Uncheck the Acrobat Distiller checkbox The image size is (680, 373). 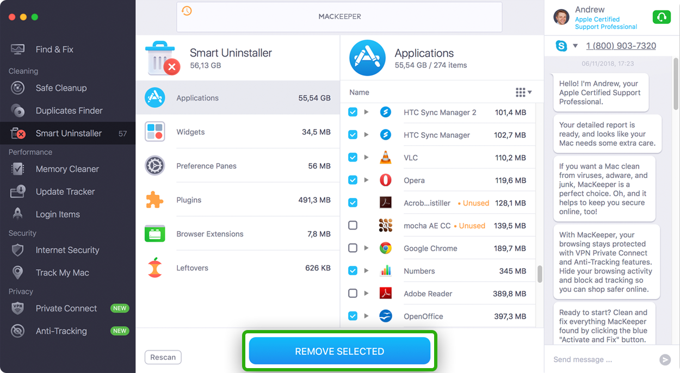(x=353, y=203)
